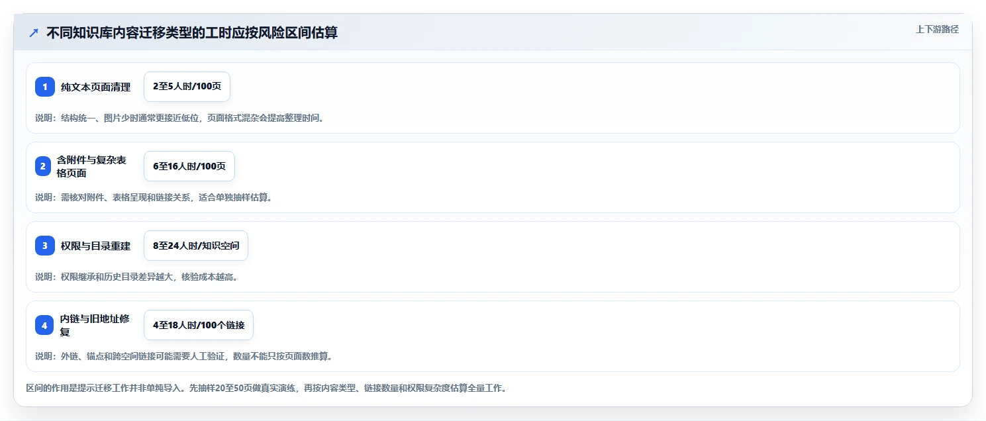
Task: Click the heading 不同知识库内容迁移类型的工时应按风险区间估算
Action: [x=192, y=32]
